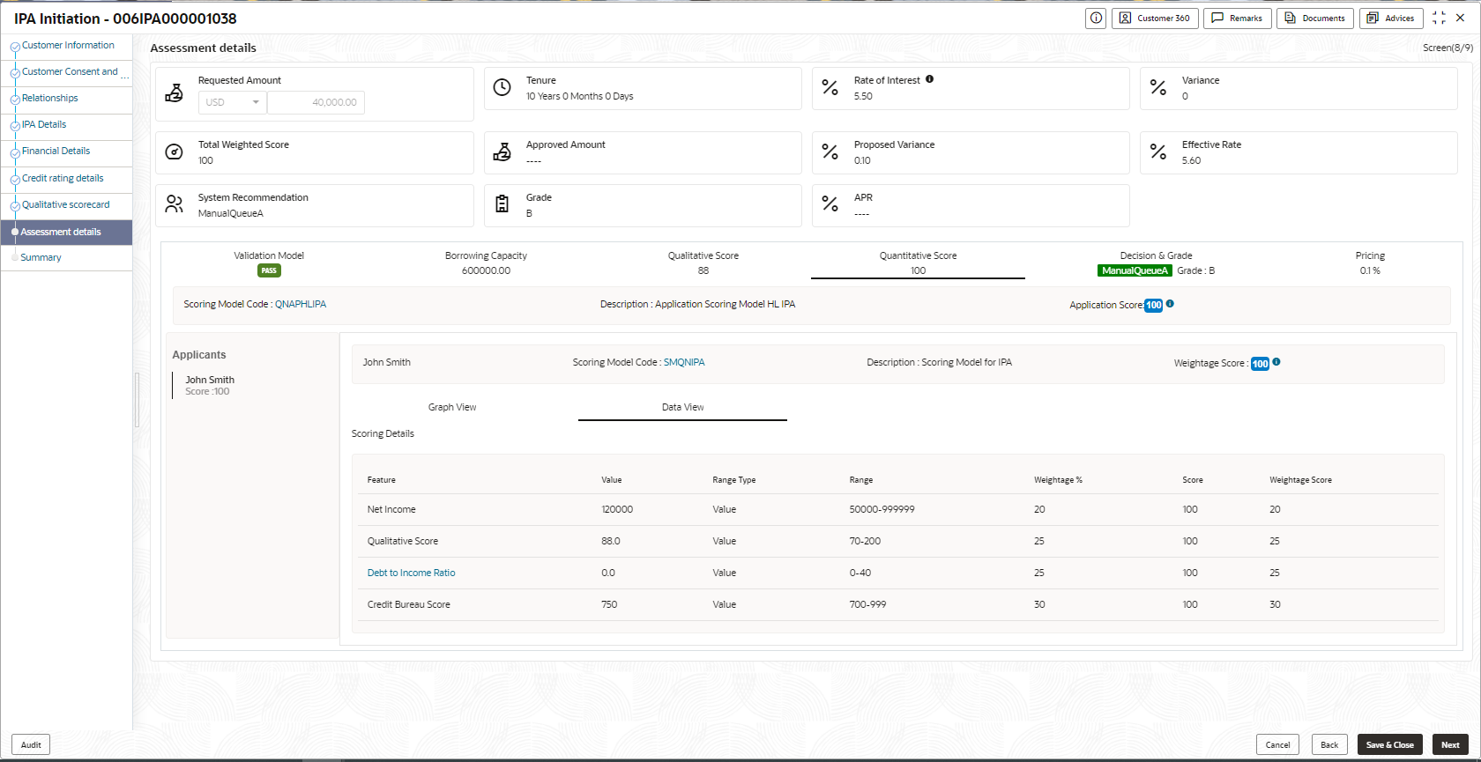Click the panel splitter handle beside Applicants

tap(138, 400)
